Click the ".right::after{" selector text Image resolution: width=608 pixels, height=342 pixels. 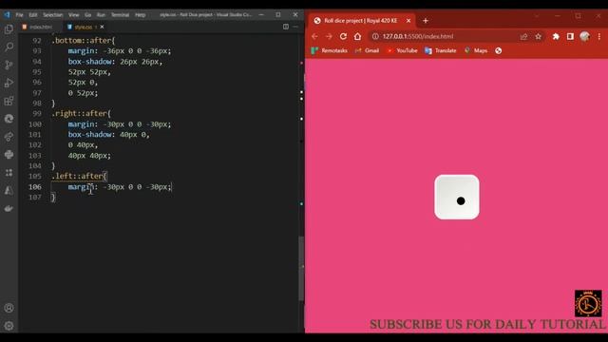coord(82,114)
